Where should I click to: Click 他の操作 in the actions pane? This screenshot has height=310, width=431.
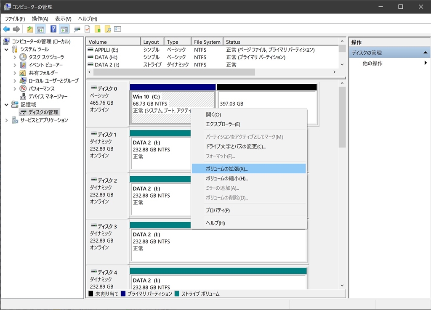[x=372, y=63]
